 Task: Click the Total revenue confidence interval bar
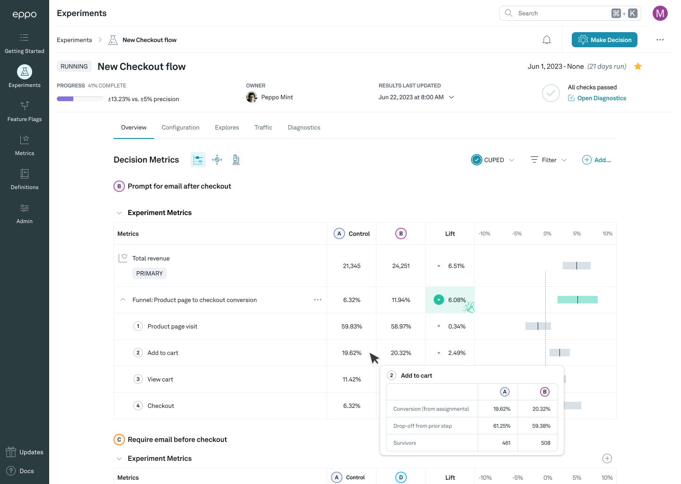point(576,266)
